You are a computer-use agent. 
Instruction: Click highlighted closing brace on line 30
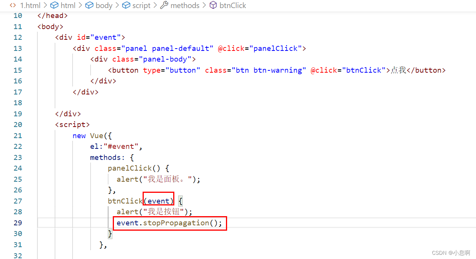[110, 234]
